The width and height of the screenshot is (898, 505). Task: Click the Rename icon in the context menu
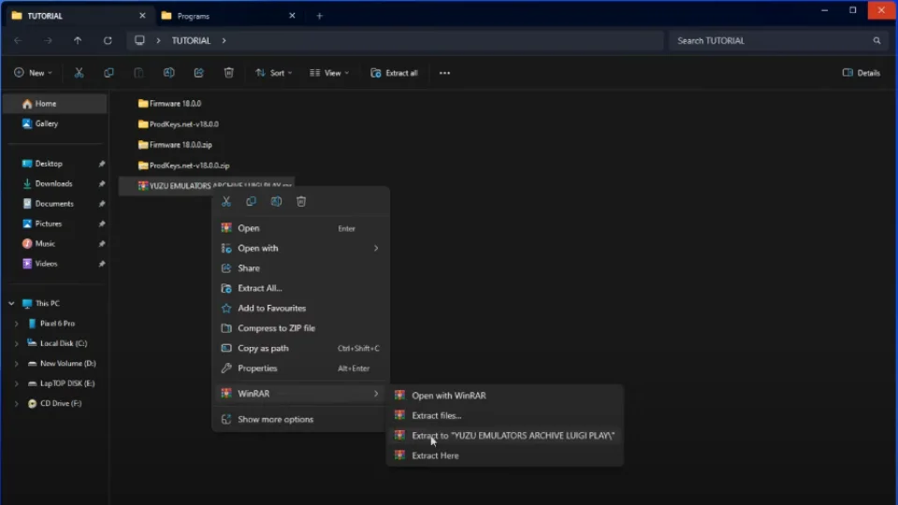(276, 202)
